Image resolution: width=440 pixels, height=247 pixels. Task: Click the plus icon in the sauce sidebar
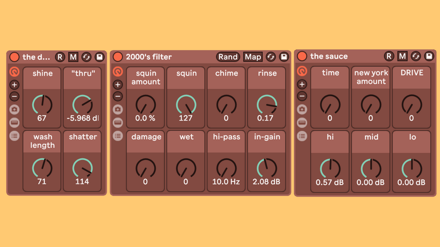click(302, 84)
